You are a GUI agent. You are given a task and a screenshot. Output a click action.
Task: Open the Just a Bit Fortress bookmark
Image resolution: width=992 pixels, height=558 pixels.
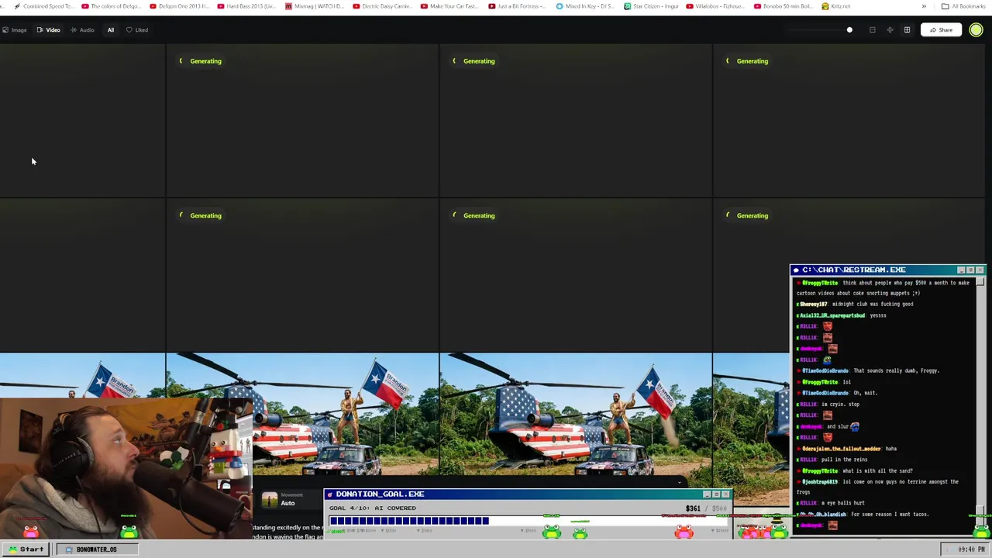[518, 6]
